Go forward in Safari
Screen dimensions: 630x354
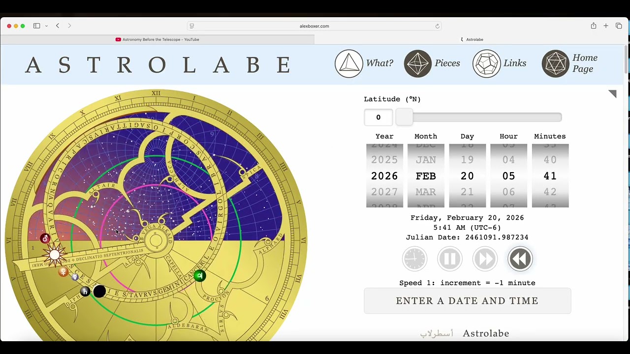(69, 26)
